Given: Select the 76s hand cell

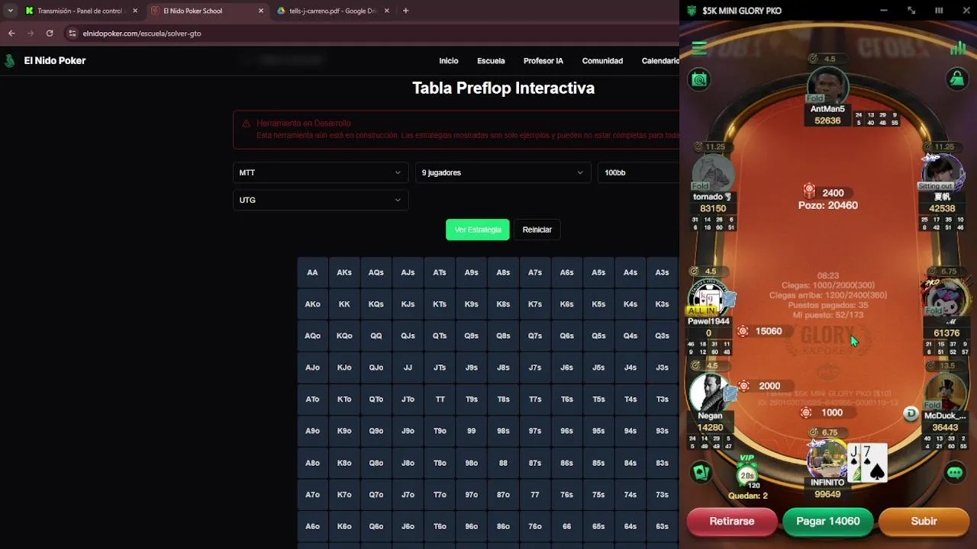Looking at the screenshot, I should tap(566, 495).
